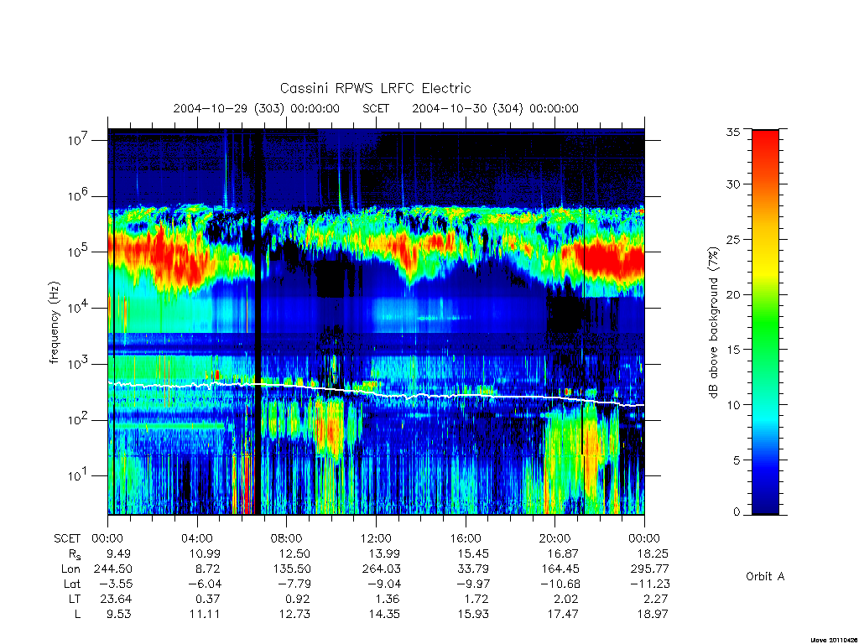Click the colorbar tick value 35

[733, 132]
